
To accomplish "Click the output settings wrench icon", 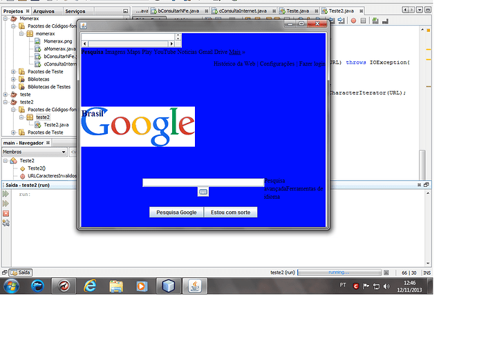I will 6,224.
